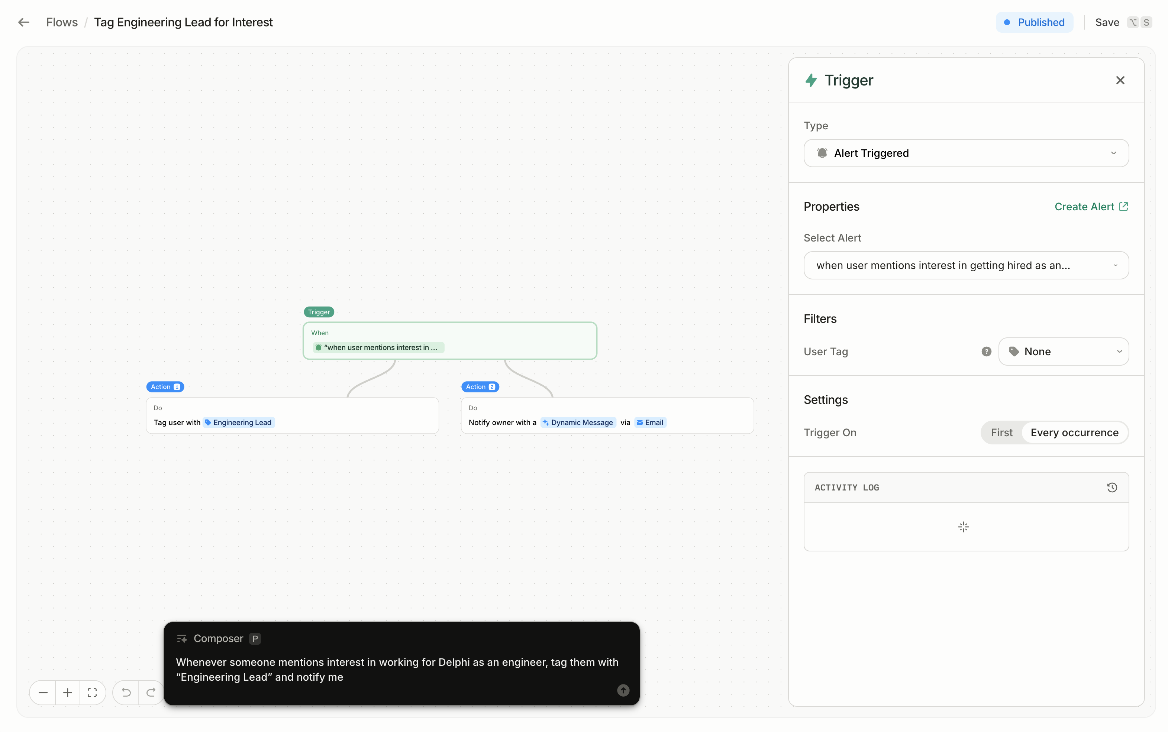This screenshot has height=732, width=1168.
Task: Open the Activity Log history icon
Action: coord(1112,488)
